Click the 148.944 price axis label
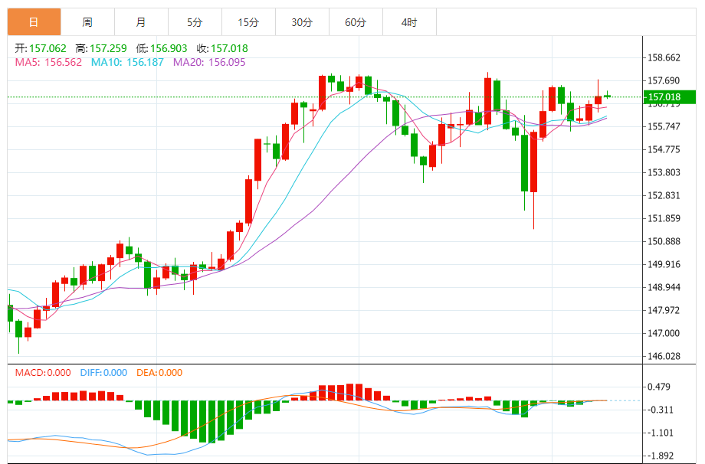 pyautogui.click(x=664, y=287)
